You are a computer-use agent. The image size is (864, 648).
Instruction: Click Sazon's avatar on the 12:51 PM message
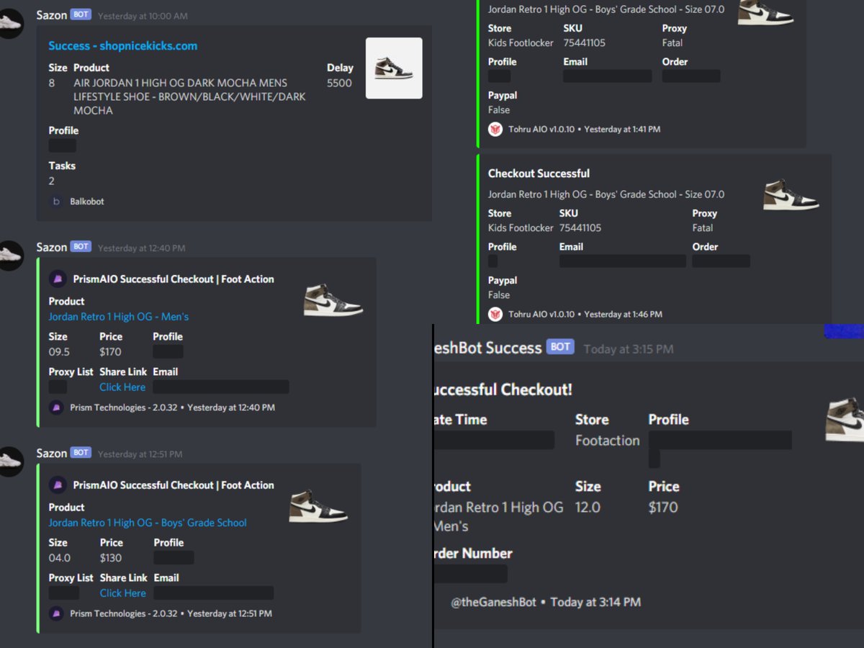click(x=11, y=462)
